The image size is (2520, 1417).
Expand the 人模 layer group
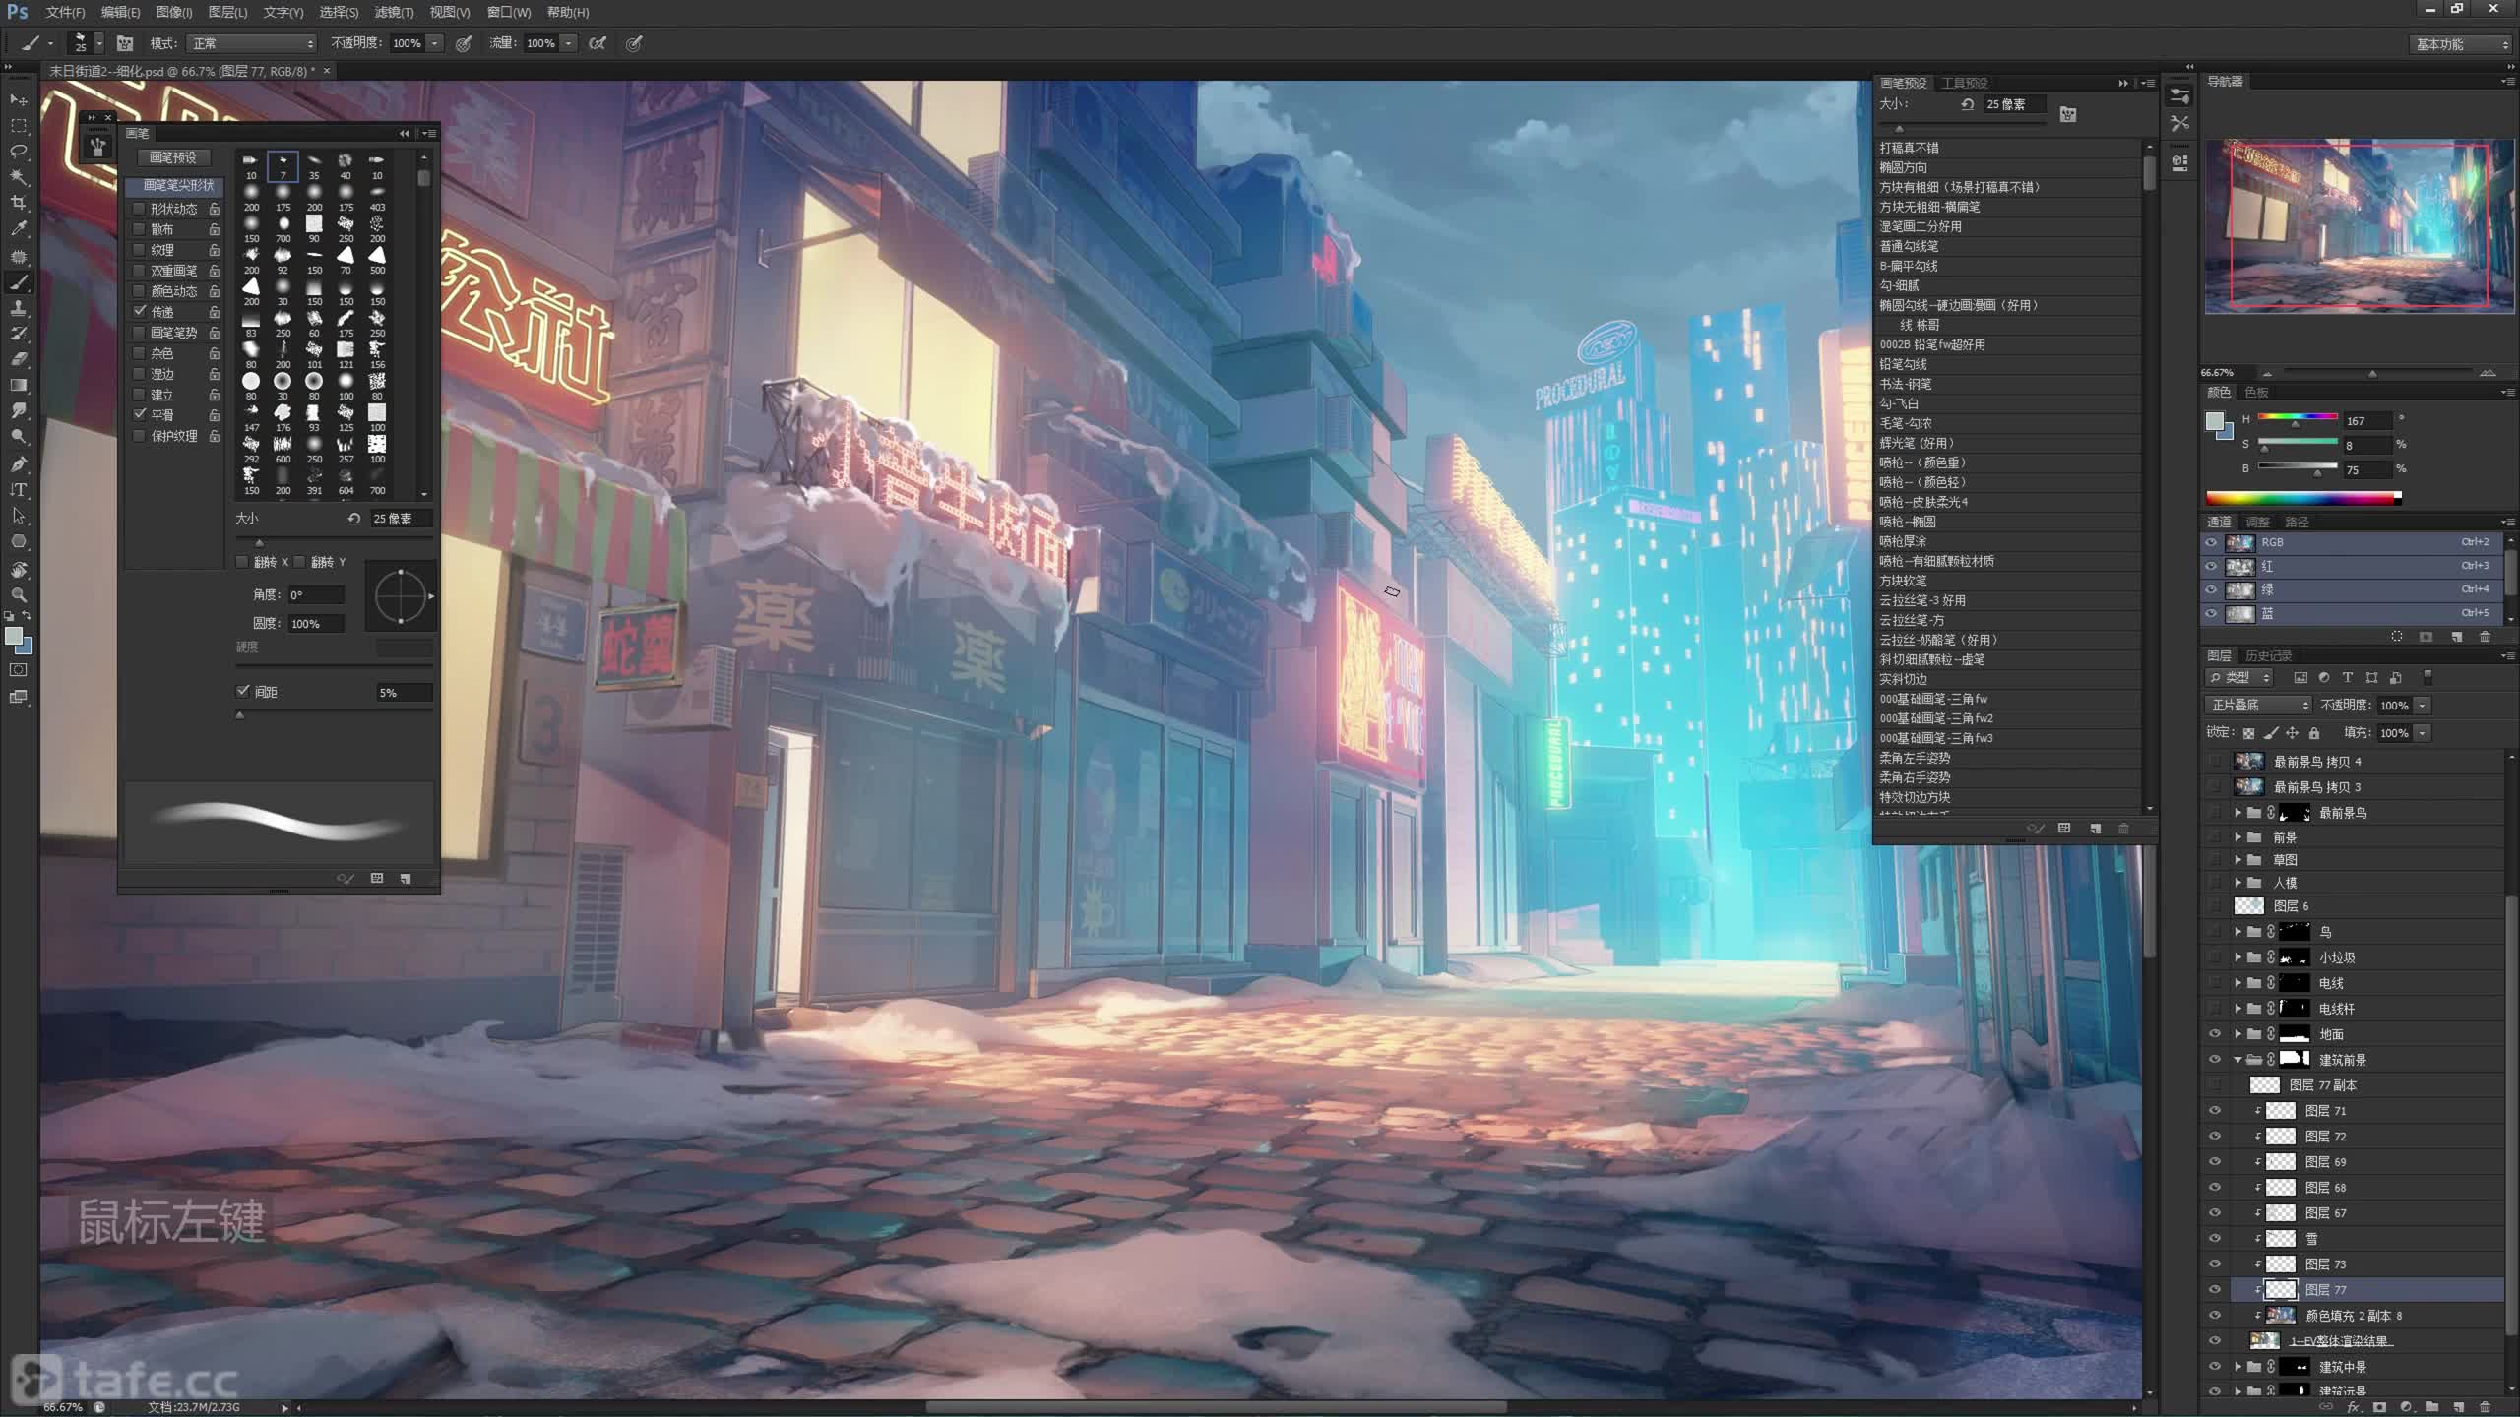tap(2237, 883)
